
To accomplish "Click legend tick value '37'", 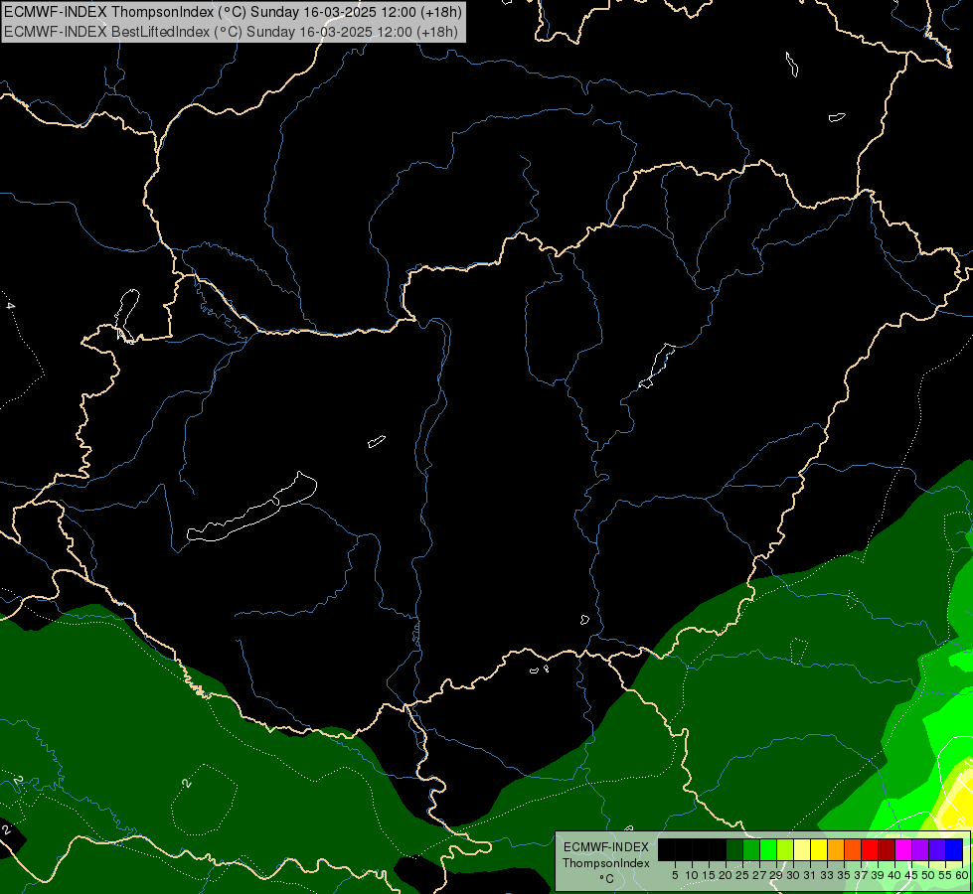I will click(861, 875).
